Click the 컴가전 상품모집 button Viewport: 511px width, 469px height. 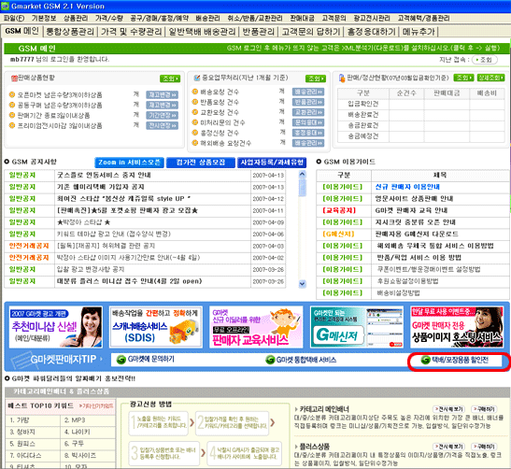click(x=201, y=163)
